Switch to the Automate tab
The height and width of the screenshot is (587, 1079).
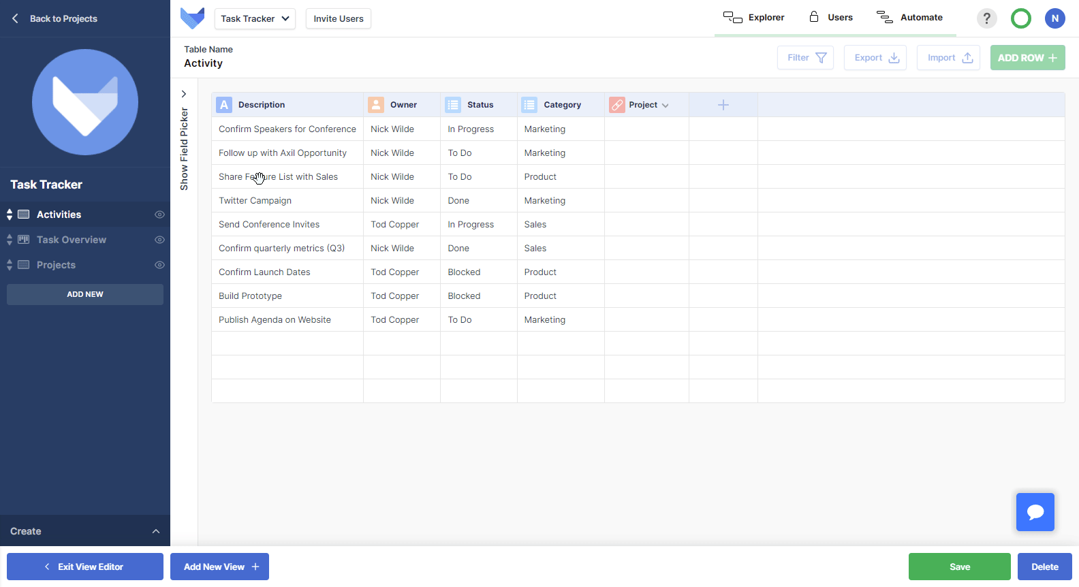coord(909,18)
